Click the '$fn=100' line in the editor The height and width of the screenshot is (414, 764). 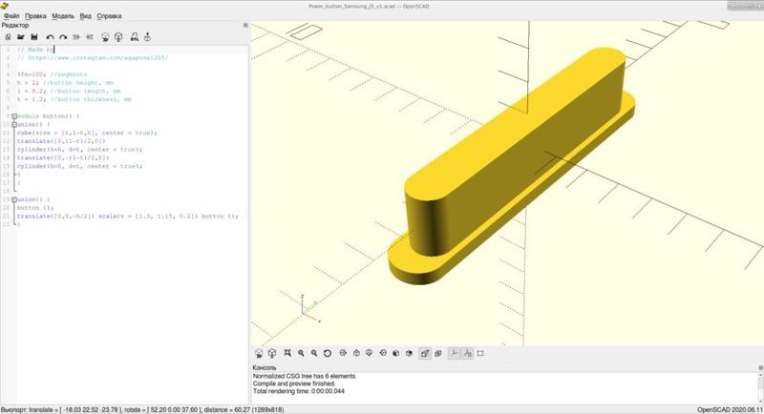[x=52, y=74]
